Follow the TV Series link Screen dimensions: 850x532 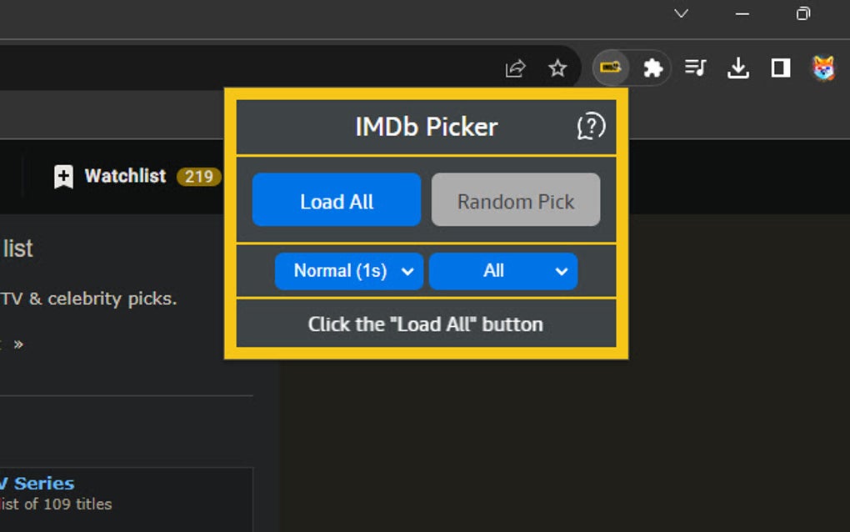point(37,483)
